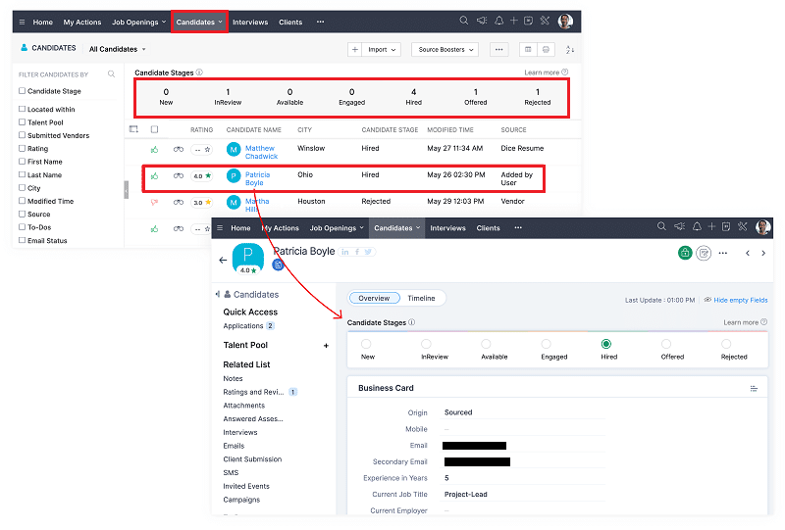
Task: Switch to table view icon in candidates toolbar
Action: pyautogui.click(x=528, y=50)
